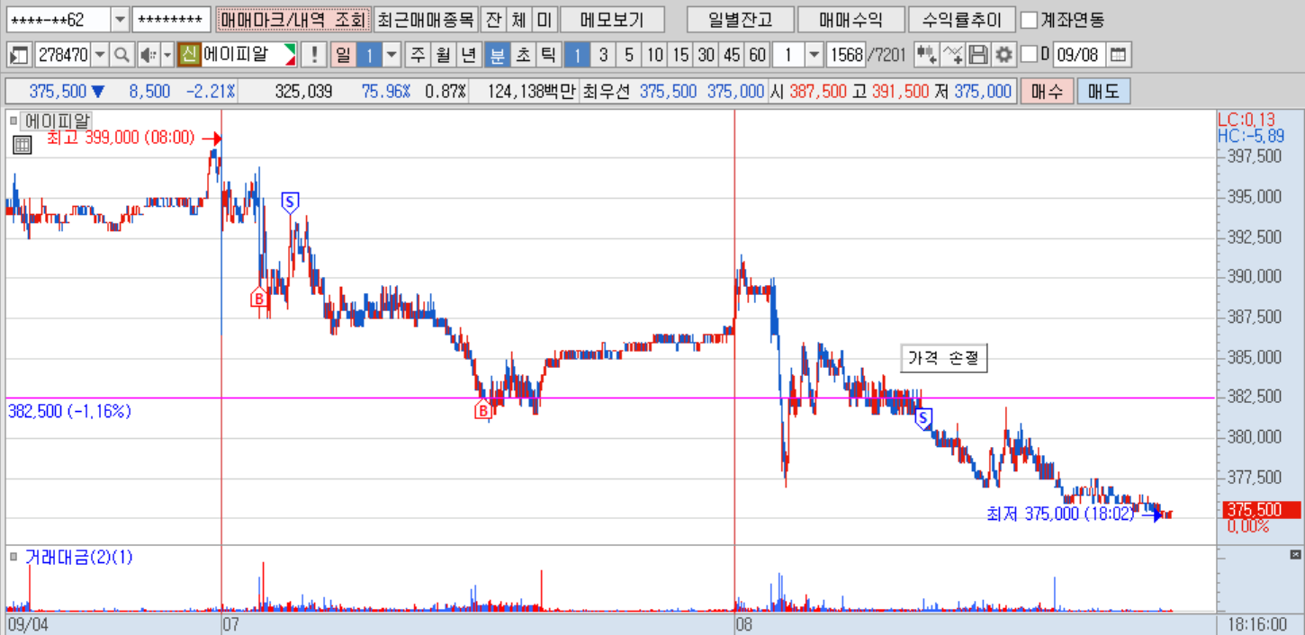Viewport: 1305px width, 635px height.
Task: Click 매매마크/내역 조회 button
Action: (x=293, y=19)
